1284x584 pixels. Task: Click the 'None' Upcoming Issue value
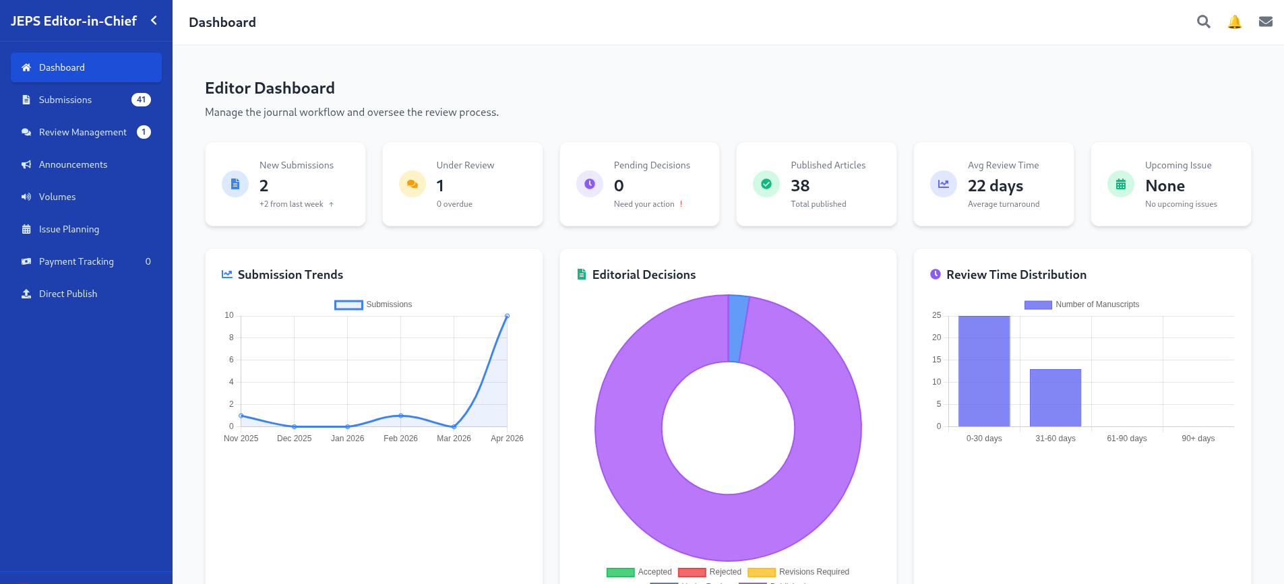coord(1165,186)
